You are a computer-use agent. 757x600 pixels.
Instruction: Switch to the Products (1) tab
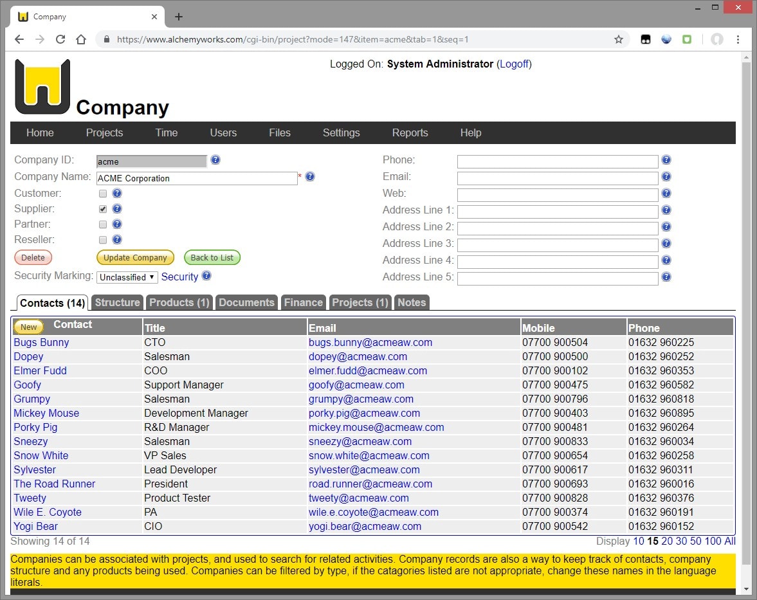coord(179,302)
